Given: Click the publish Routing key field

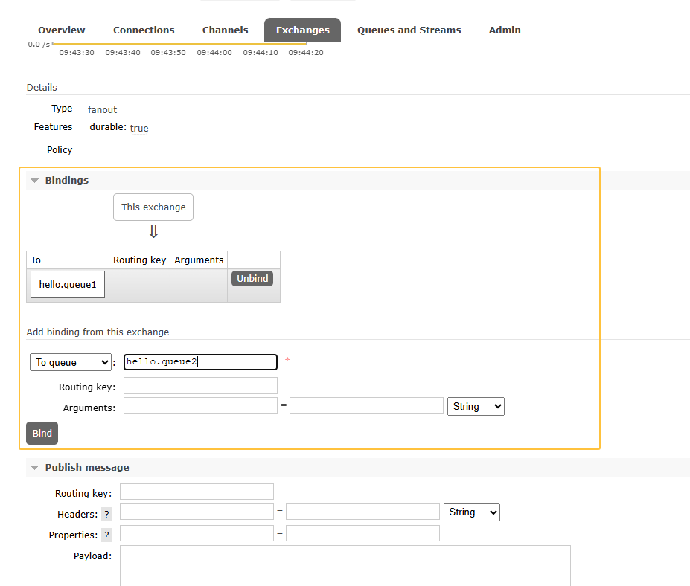Looking at the screenshot, I should [197, 492].
